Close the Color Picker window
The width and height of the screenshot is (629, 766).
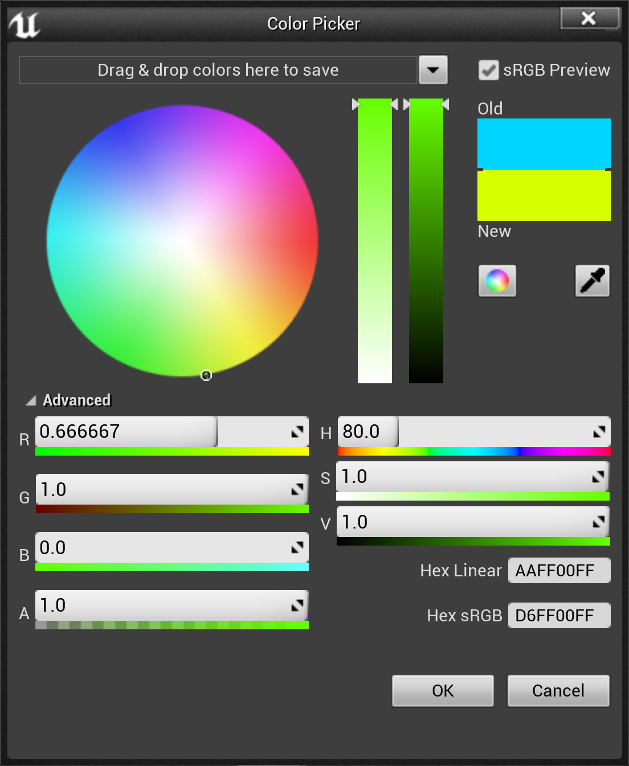click(589, 18)
